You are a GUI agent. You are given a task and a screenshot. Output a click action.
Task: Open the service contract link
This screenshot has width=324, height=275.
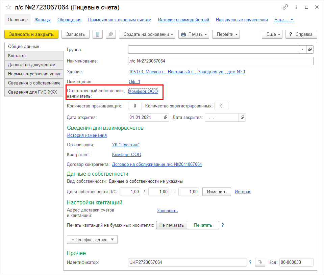pyautogui.click(x=157, y=164)
